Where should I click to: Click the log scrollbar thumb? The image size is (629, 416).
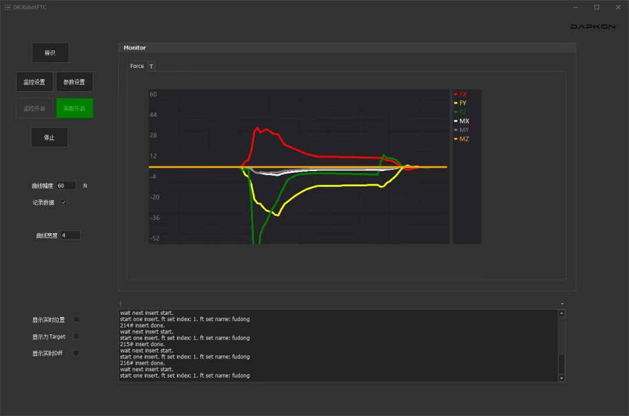(x=561, y=364)
